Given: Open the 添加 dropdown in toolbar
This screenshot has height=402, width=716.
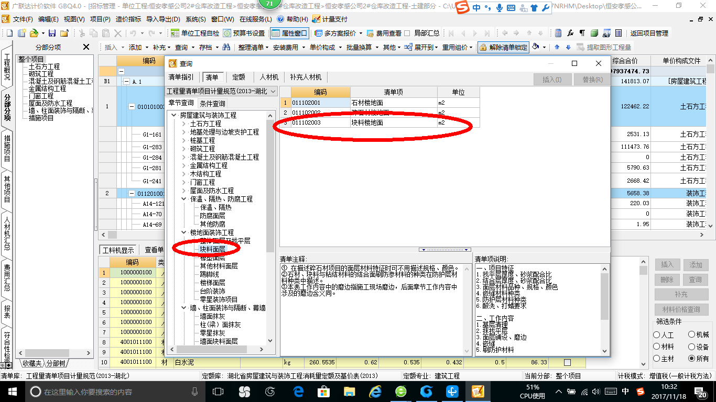Looking at the screenshot, I should click(x=138, y=47).
